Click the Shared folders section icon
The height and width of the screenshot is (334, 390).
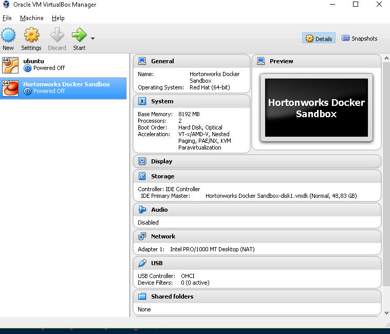pos(142,296)
